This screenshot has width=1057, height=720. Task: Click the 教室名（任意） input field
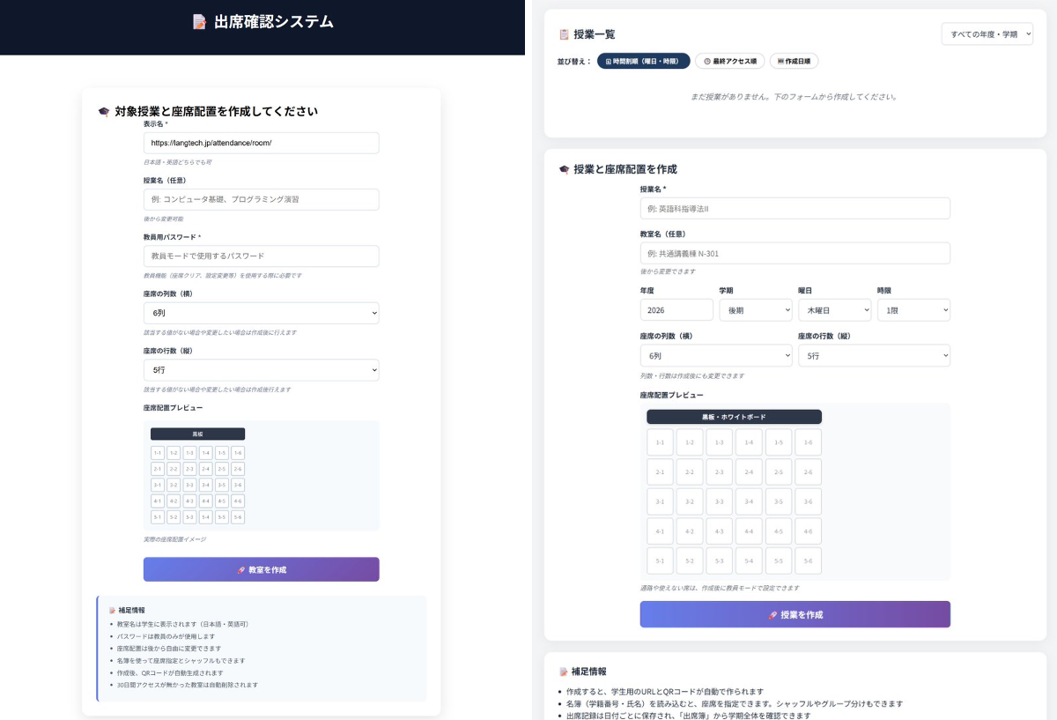[x=795, y=254]
